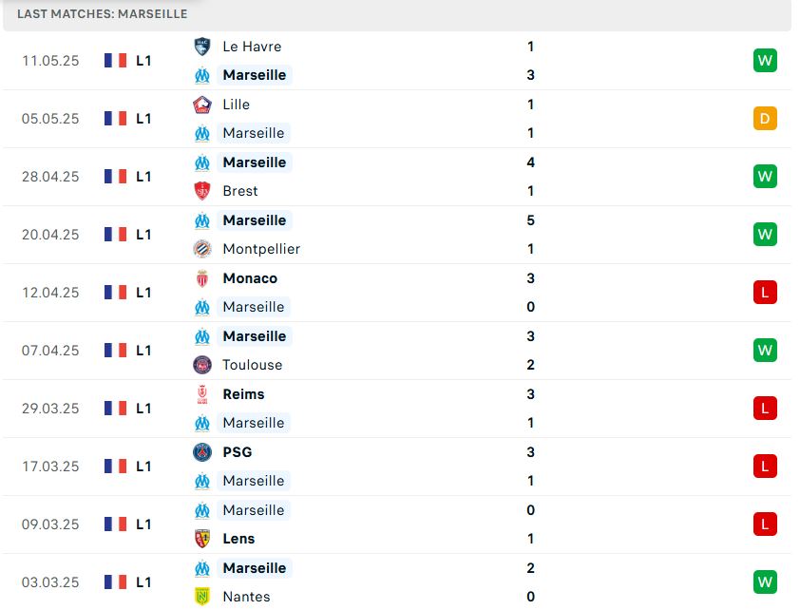Click the Nantes club crest
800x610 pixels.
click(x=202, y=597)
